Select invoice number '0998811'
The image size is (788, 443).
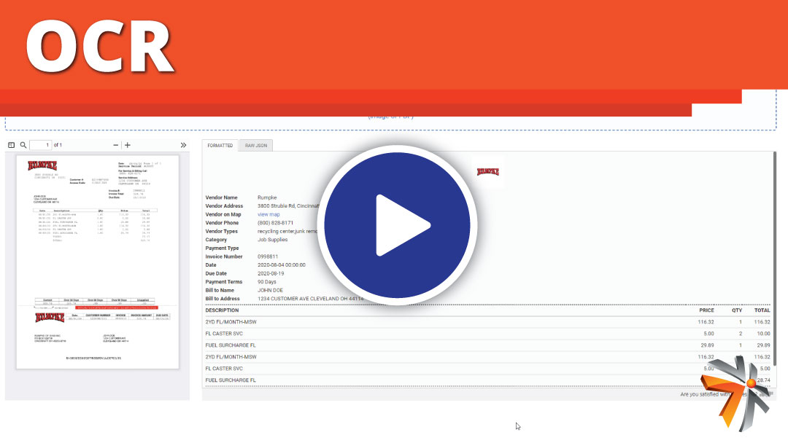coord(267,256)
